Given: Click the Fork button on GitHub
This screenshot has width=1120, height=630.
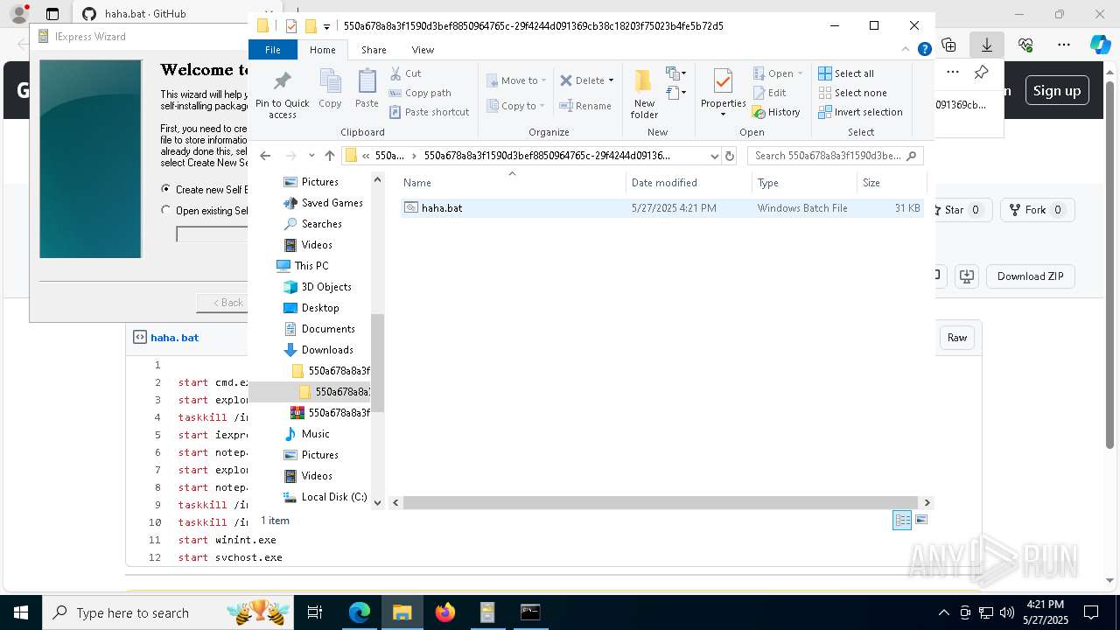Looking at the screenshot, I should click(x=1037, y=210).
